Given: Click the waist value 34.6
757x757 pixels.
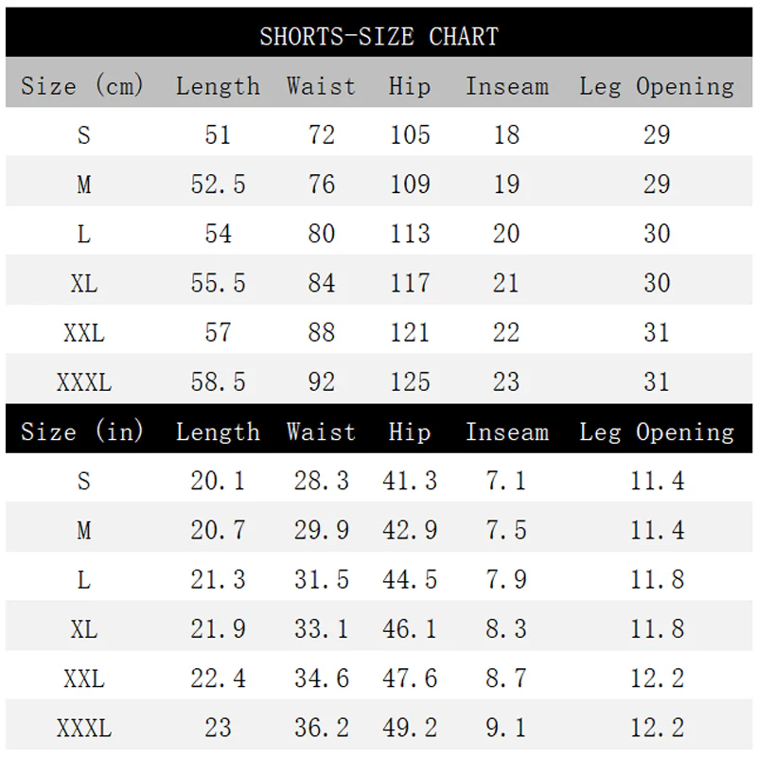Looking at the screenshot, I should (322, 678).
